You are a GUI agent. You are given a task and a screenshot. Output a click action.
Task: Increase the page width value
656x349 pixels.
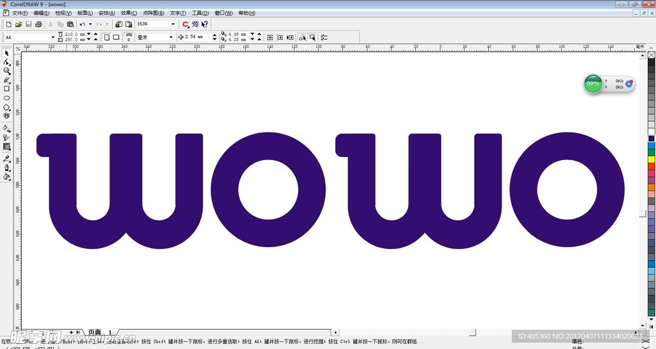pyautogui.click(x=96, y=35)
